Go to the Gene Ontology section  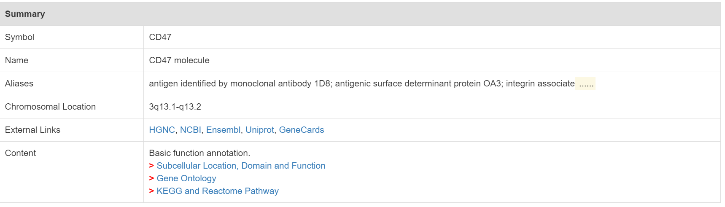tap(186, 178)
